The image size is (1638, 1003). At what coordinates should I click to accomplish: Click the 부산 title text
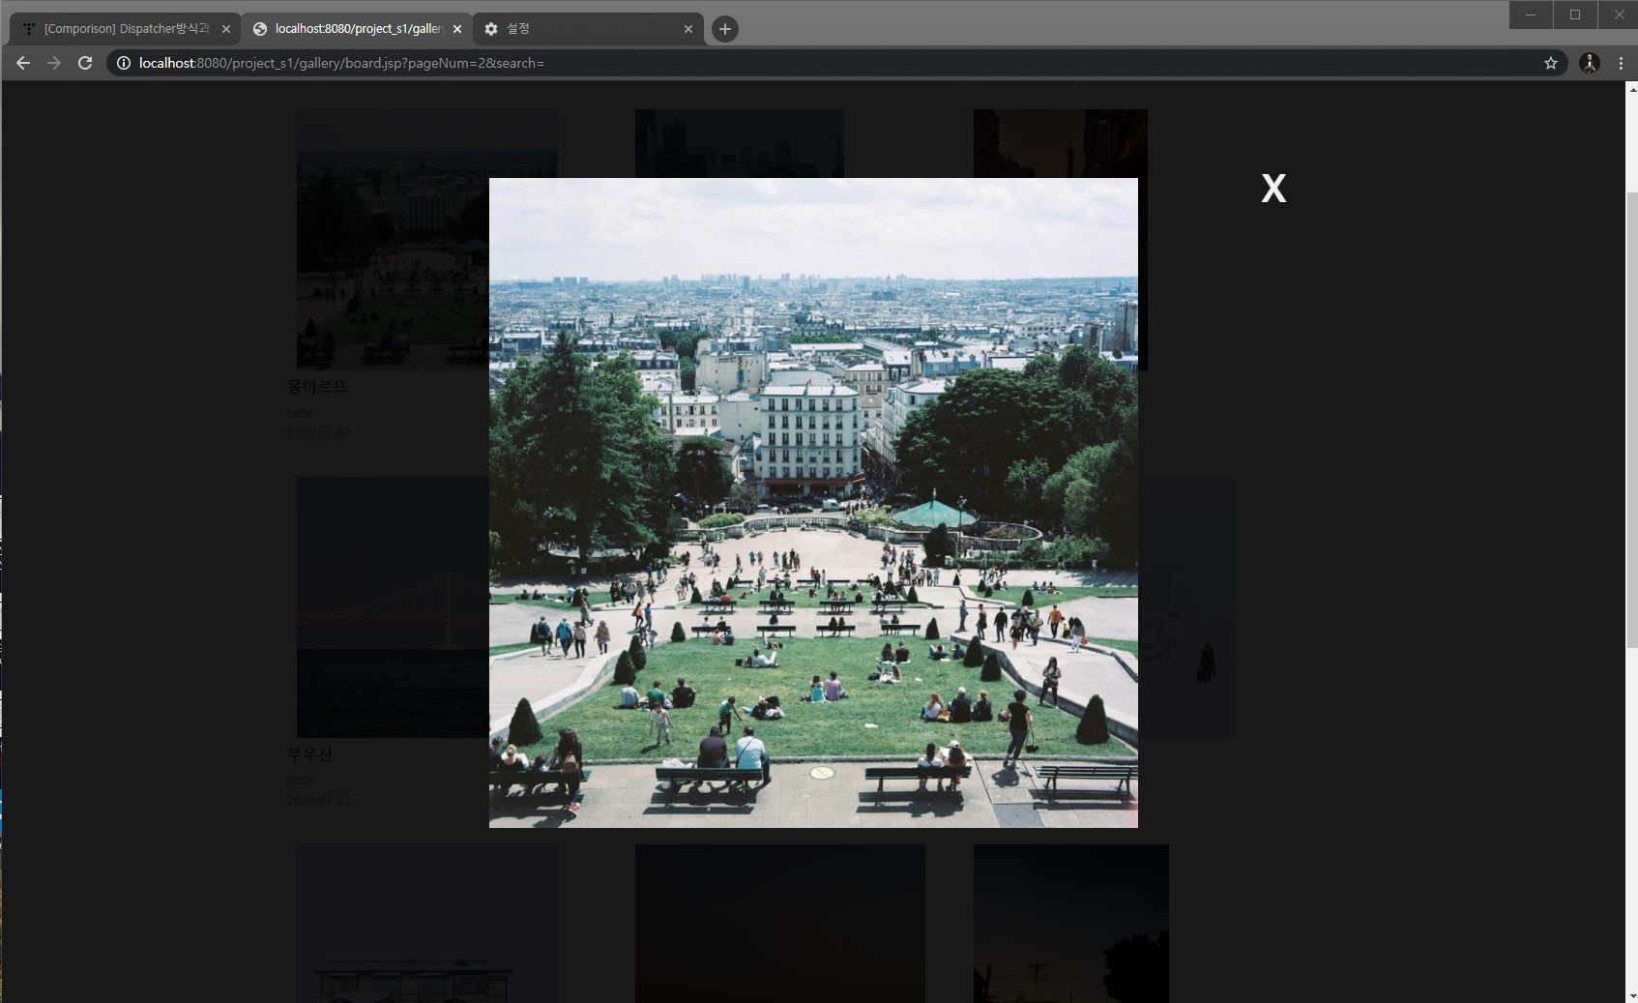[309, 754]
